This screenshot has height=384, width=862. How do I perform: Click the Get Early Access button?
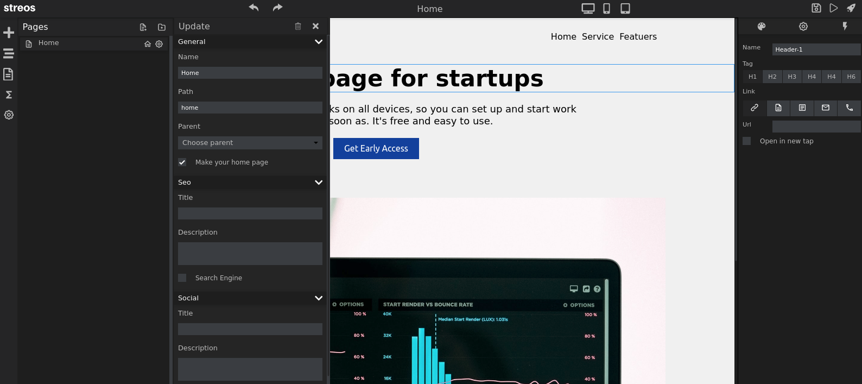tap(376, 148)
